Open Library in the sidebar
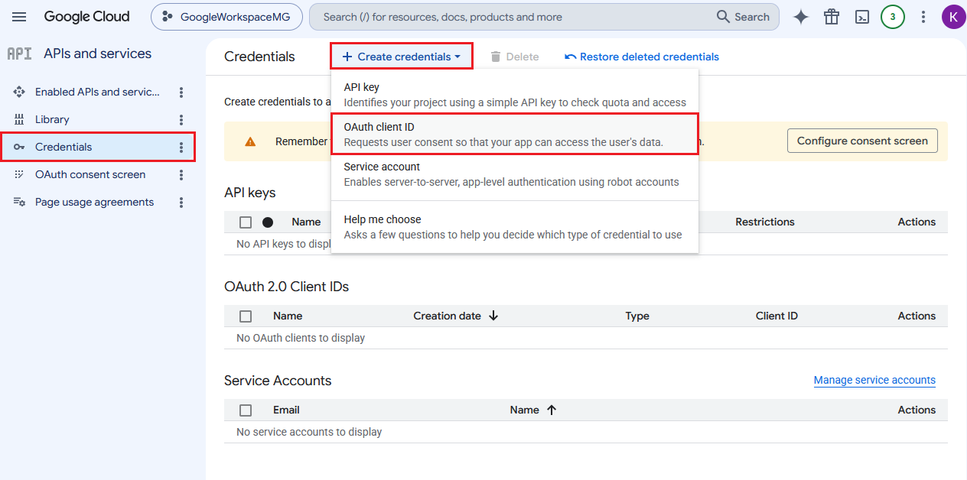967x480 pixels. 52,119
